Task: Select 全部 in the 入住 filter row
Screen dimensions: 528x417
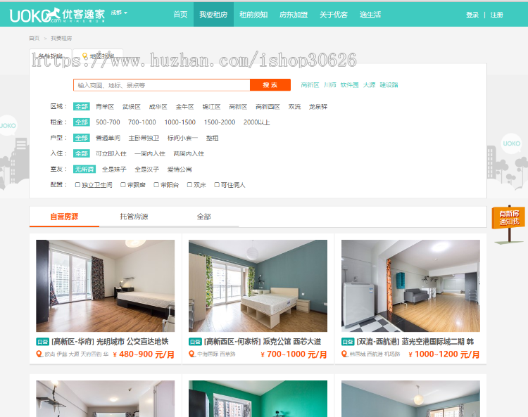Action: click(82, 153)
